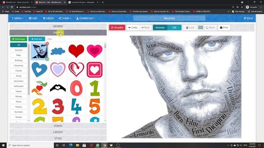264x148 pixels.
Task: Click the Add image button
Action: point(19,39)
